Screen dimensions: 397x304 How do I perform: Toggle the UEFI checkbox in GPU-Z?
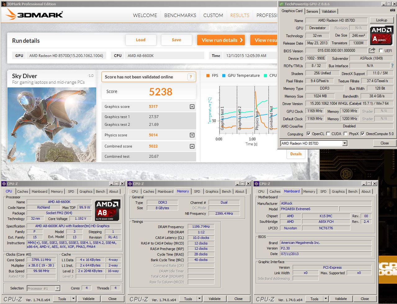381,51
